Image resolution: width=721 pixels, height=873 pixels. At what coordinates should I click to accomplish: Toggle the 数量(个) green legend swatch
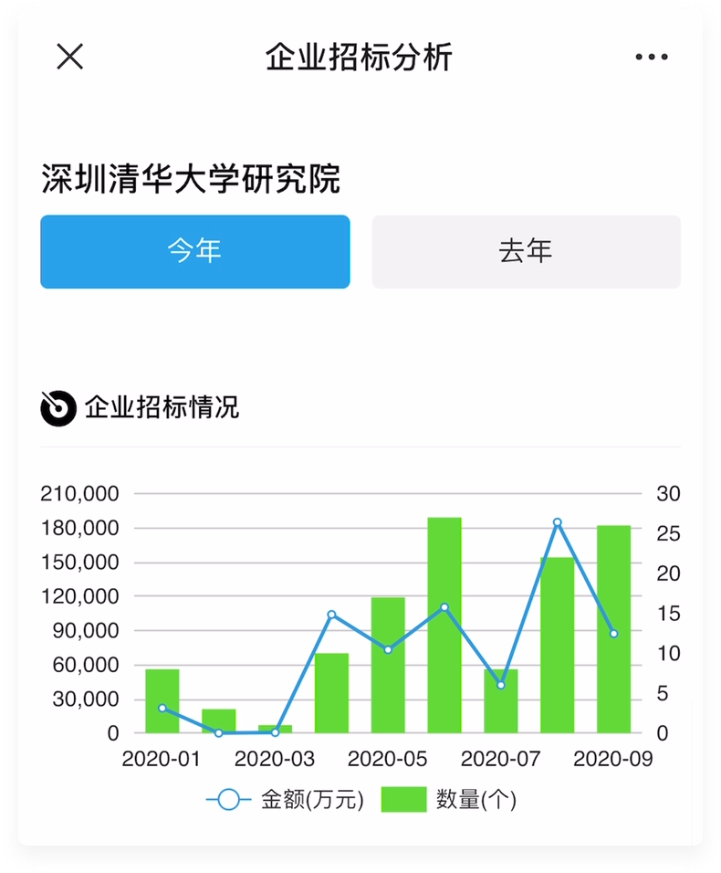(404, 800)
